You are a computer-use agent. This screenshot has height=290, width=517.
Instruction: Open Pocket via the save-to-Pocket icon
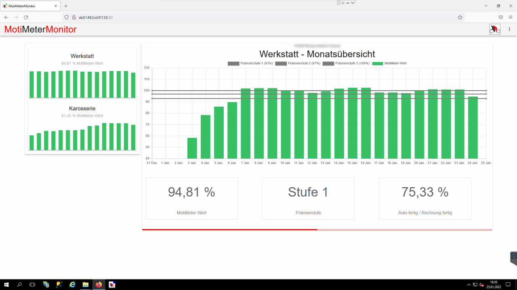point(501,17)
